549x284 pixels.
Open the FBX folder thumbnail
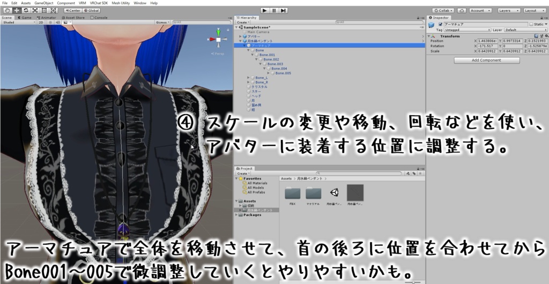(x=293, y=195)
